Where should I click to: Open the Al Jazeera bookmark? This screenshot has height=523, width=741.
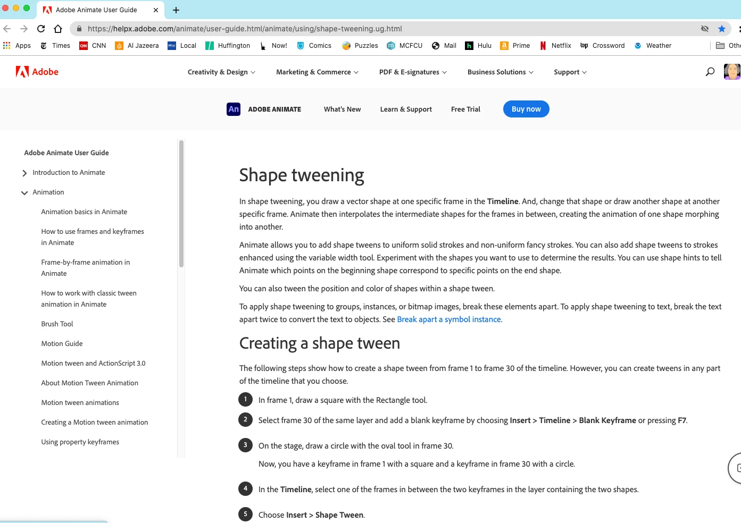[x=137, y=46]
